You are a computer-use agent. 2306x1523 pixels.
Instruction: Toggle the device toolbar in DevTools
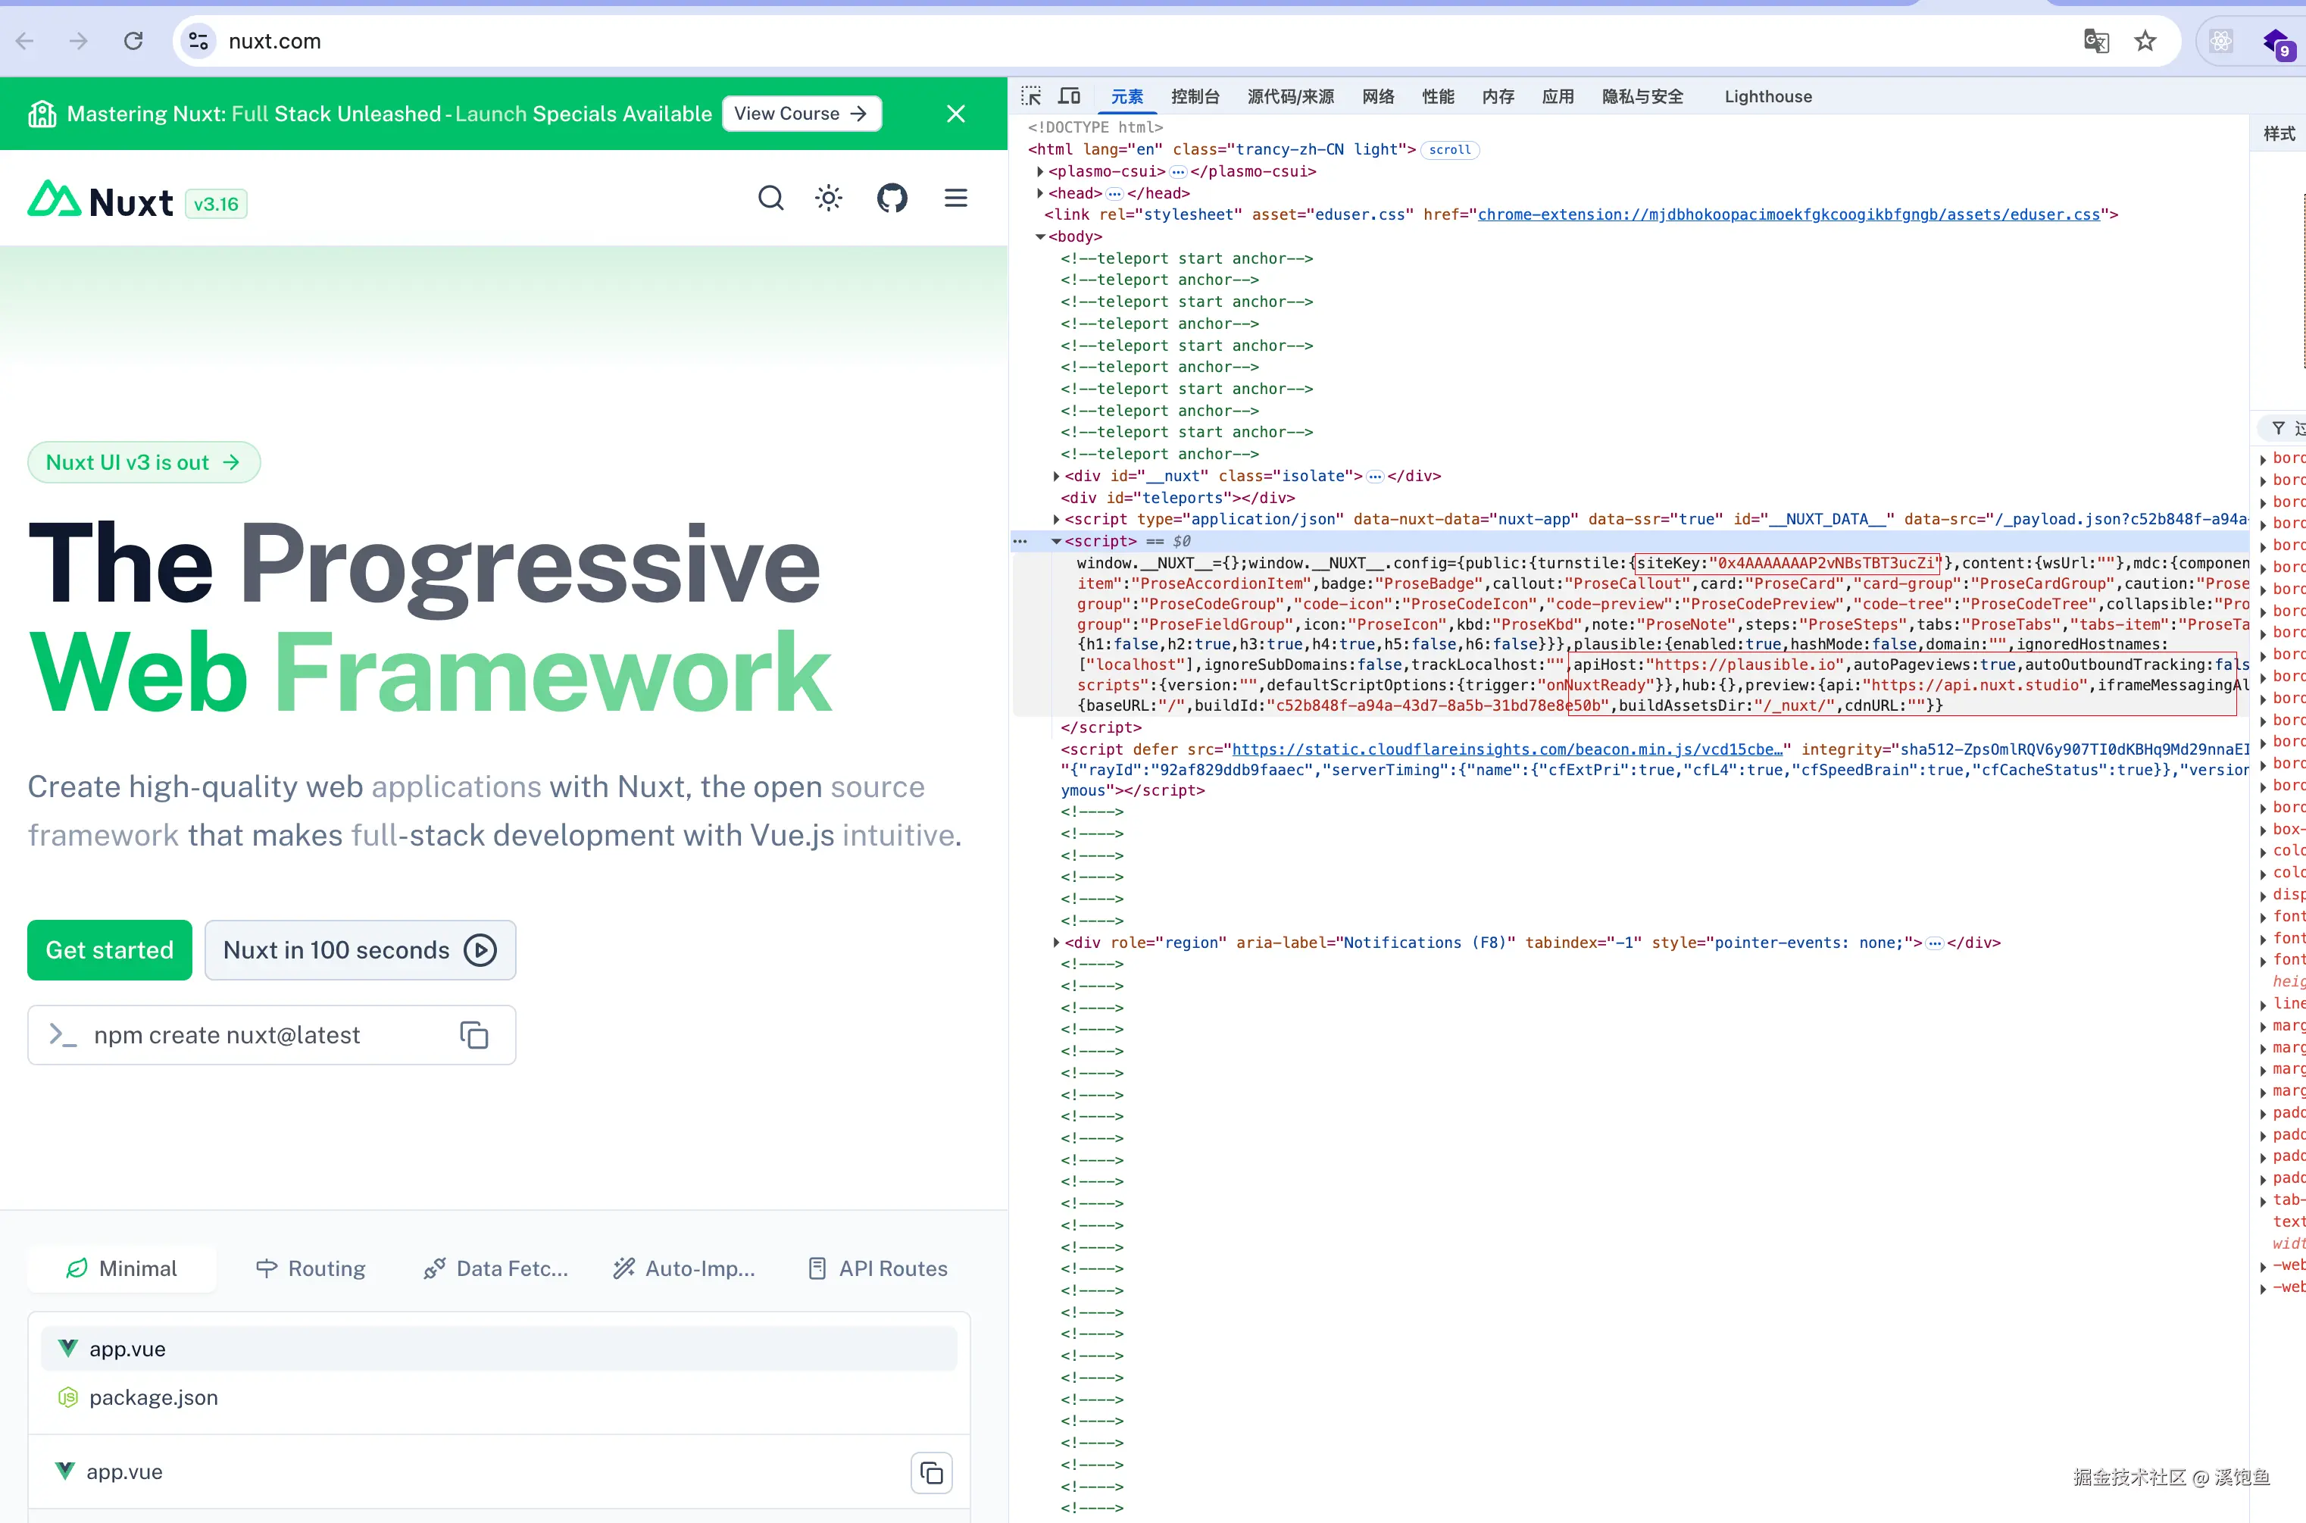[1069, 96]
